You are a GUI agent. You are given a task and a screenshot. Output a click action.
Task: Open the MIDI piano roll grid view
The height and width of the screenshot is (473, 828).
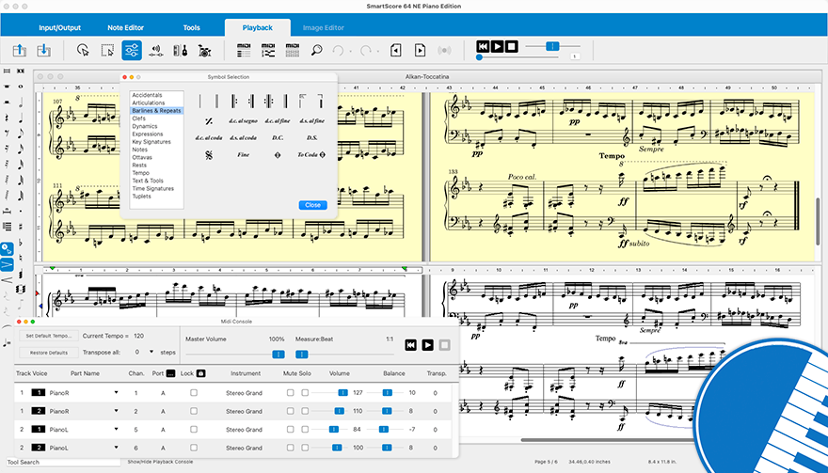tap(293, 50)
